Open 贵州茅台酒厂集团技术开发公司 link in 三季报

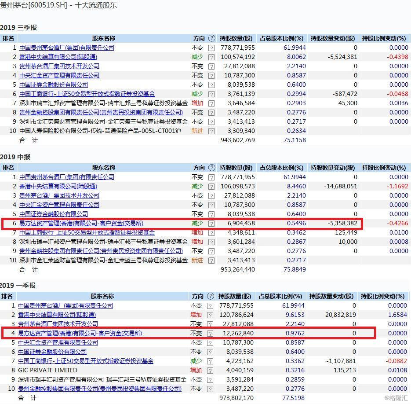[59, 66]
